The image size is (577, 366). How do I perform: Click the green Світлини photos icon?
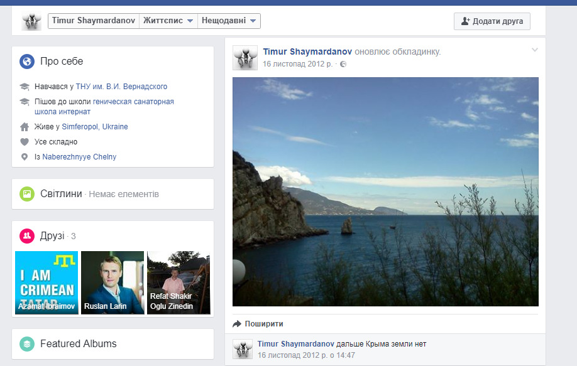click(27, 194)
